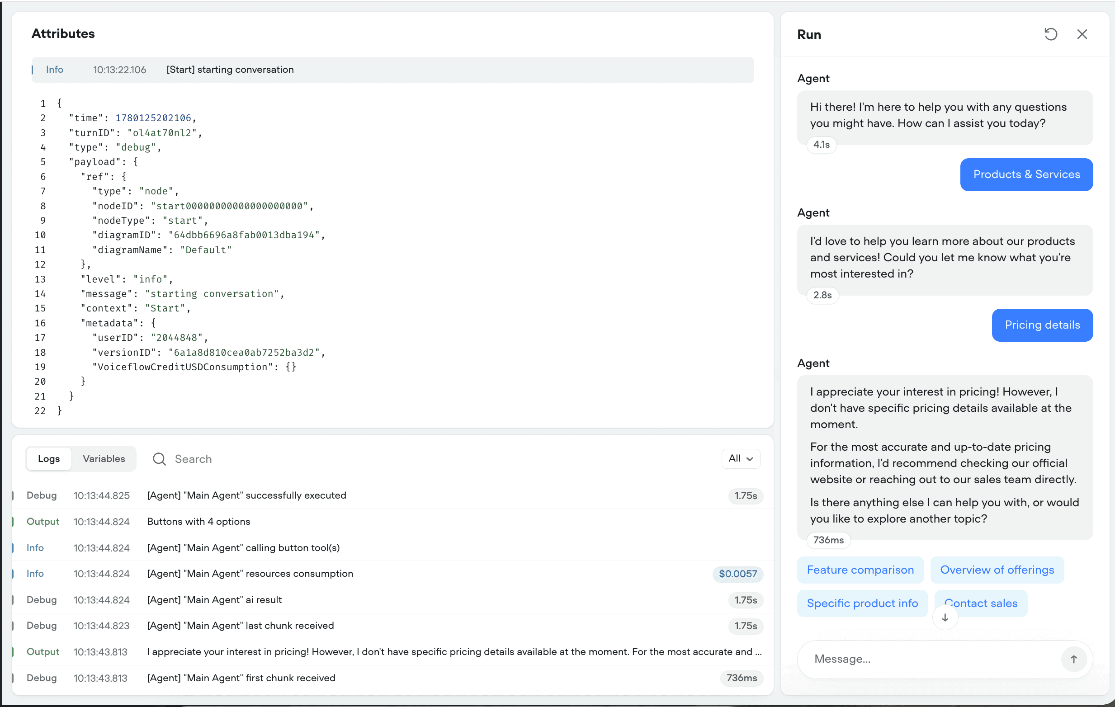Viewport: 1115px width, 707px height.
Task: Switch to the Logs tab
Action: point(49,458)
